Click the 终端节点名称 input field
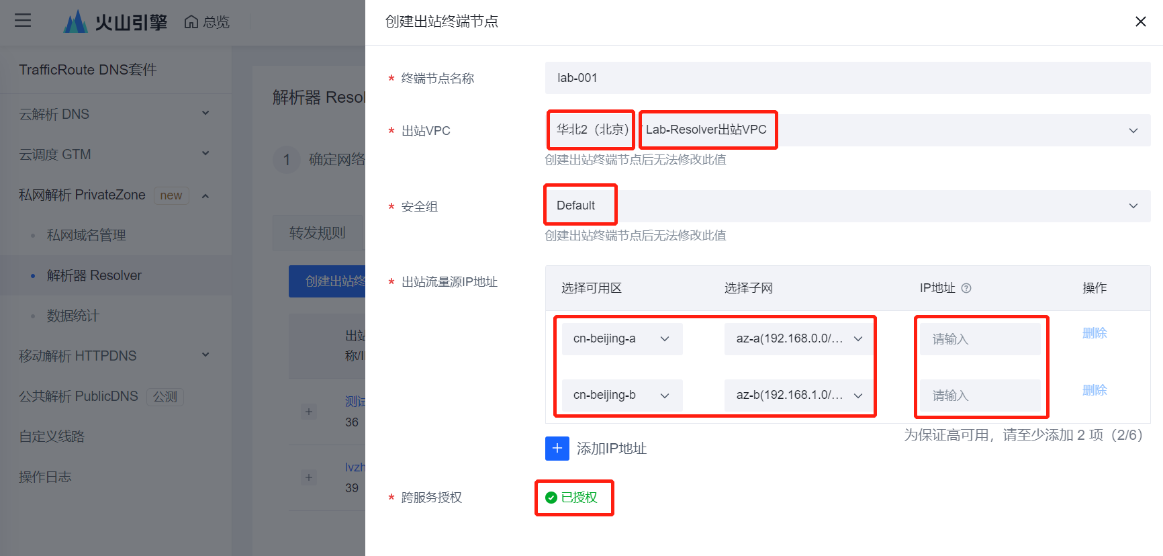Screen dimensions: 1163x556 pos(847,78)
